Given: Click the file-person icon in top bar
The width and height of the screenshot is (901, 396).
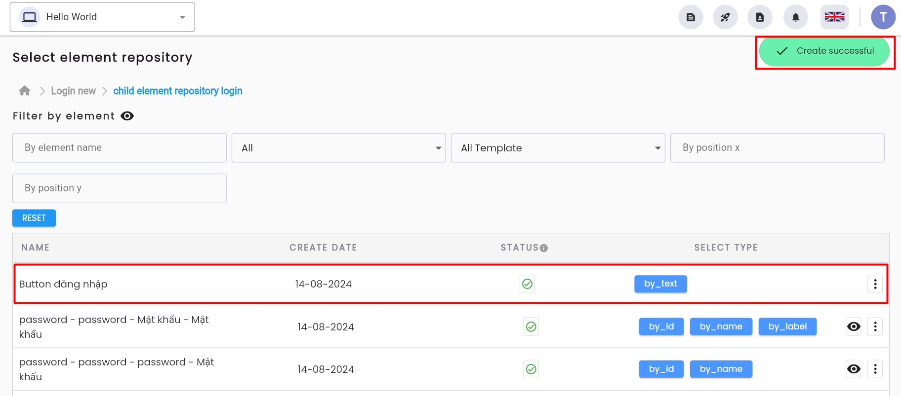Looking at the screenshot, I should tap(760, 17).
